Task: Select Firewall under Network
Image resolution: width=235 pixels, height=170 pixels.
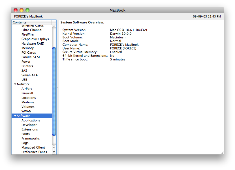Action: coord(27,93)
